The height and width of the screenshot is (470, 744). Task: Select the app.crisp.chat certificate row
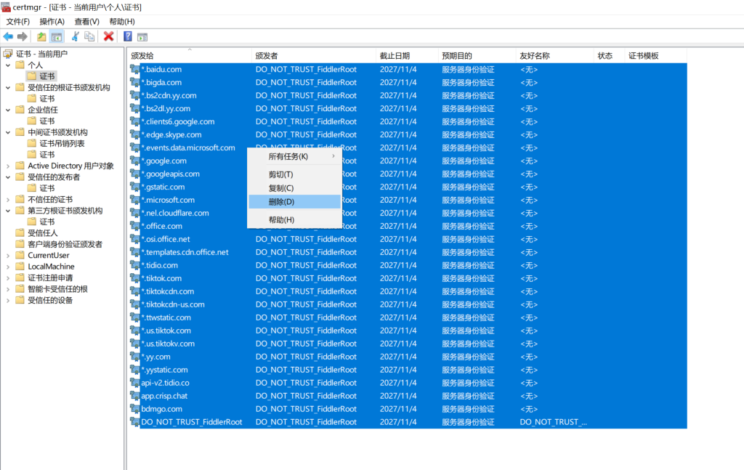408,396
